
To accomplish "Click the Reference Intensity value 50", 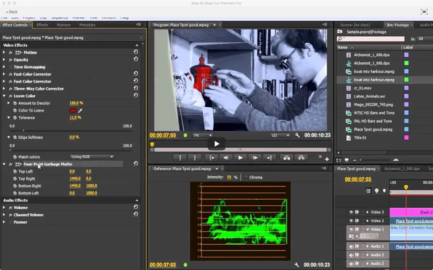I will point(229,177).
